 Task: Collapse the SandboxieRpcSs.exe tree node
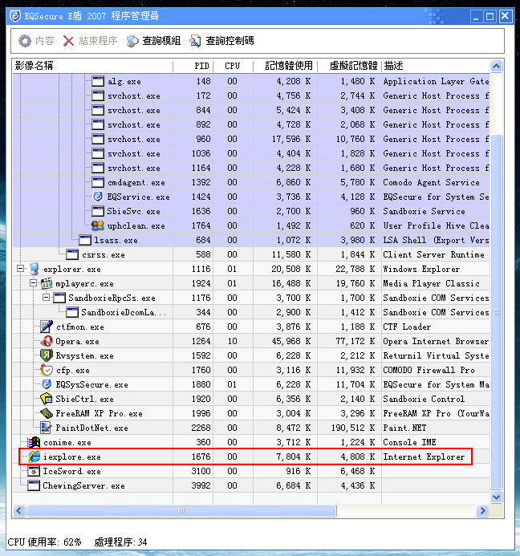point(46,298)
